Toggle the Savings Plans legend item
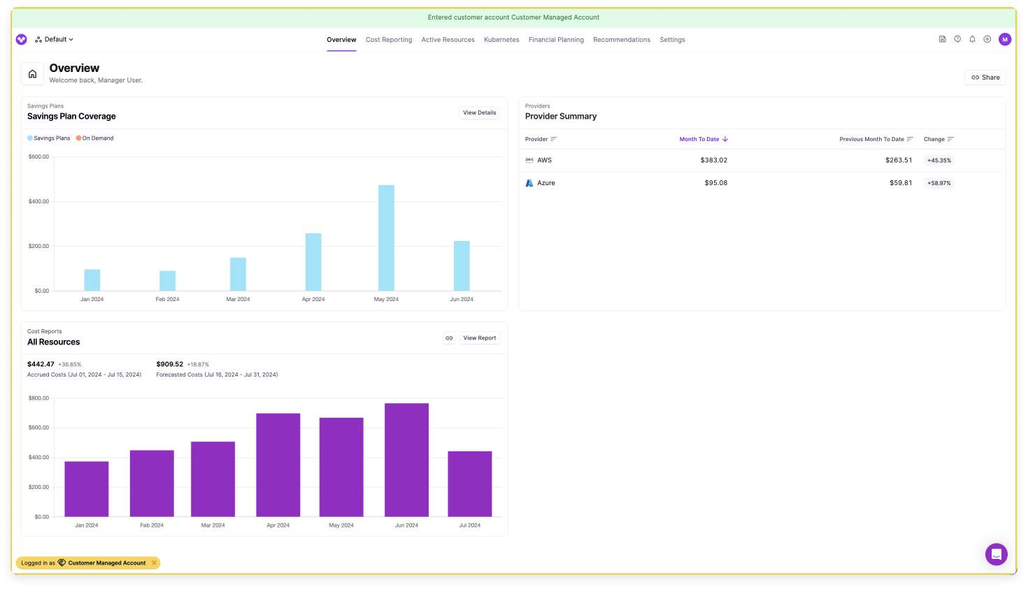Screen dimensions: 1028x589 (x=49, y=138)
